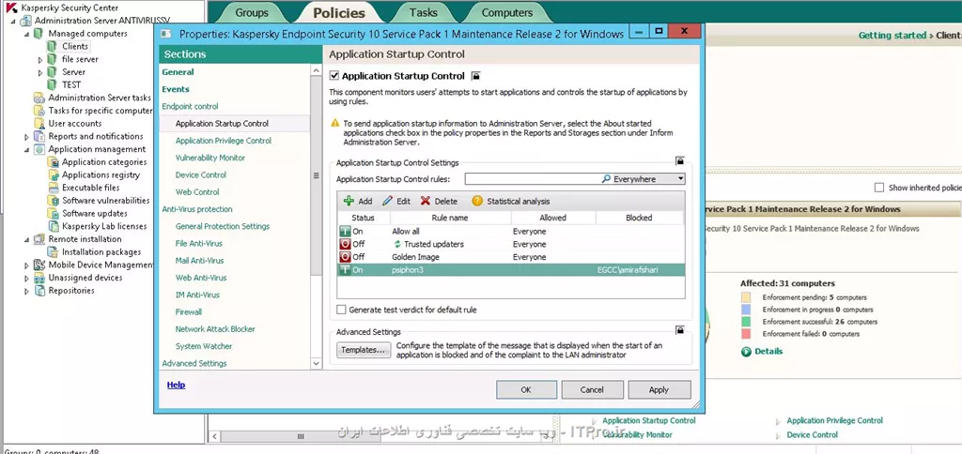Open the Vulnerability Monitor section

(210, 159)
